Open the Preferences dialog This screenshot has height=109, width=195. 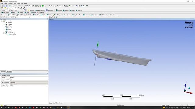pyautogui.click(x=113, y=15)
